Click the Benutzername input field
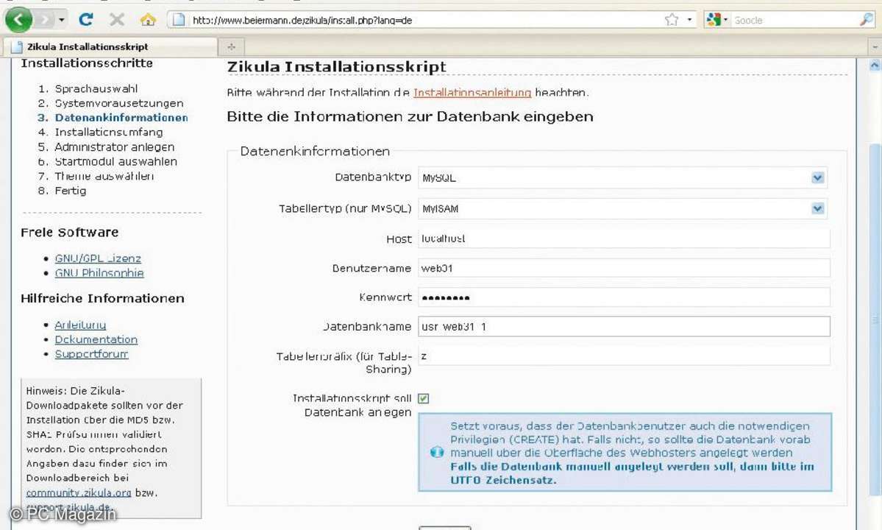Screen dimensions: 882x530 coord(624,269)
